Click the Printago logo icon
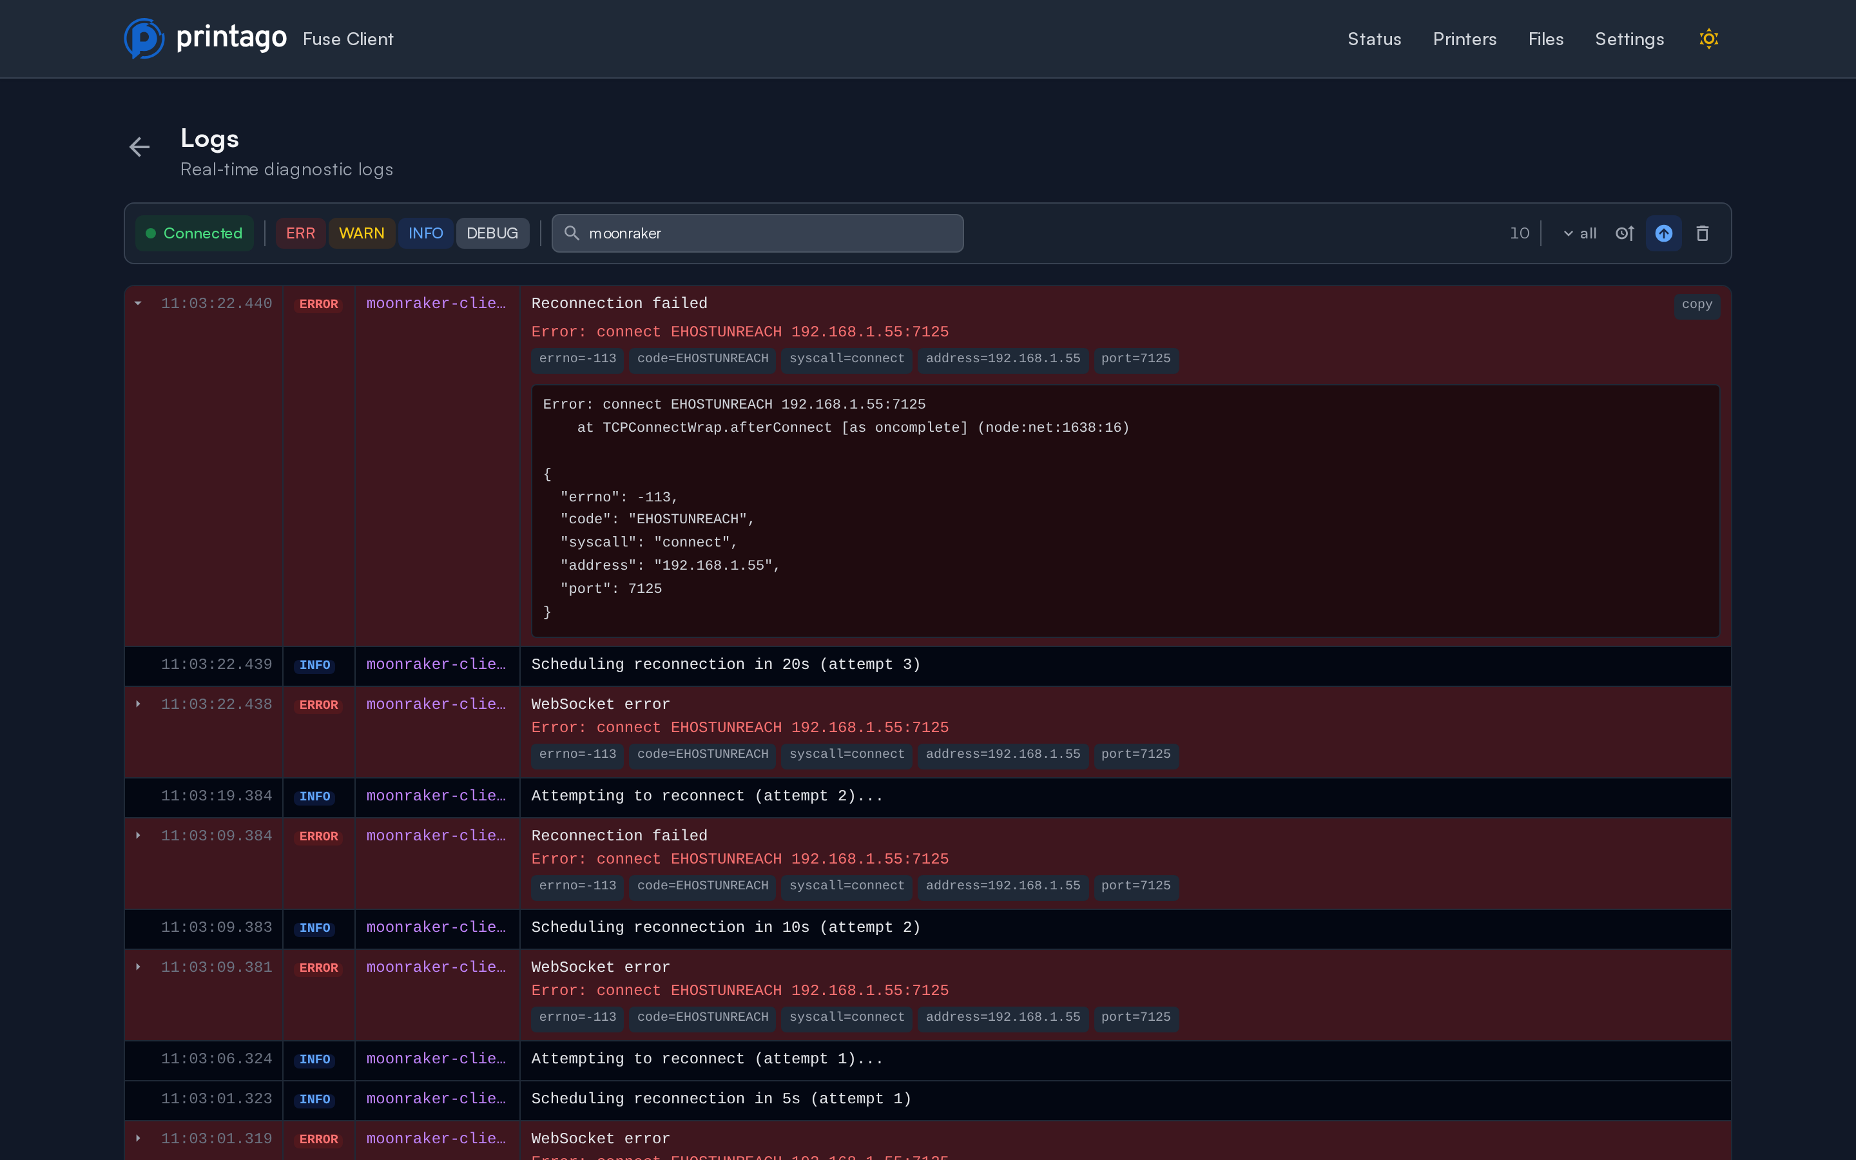 [144, 39]
